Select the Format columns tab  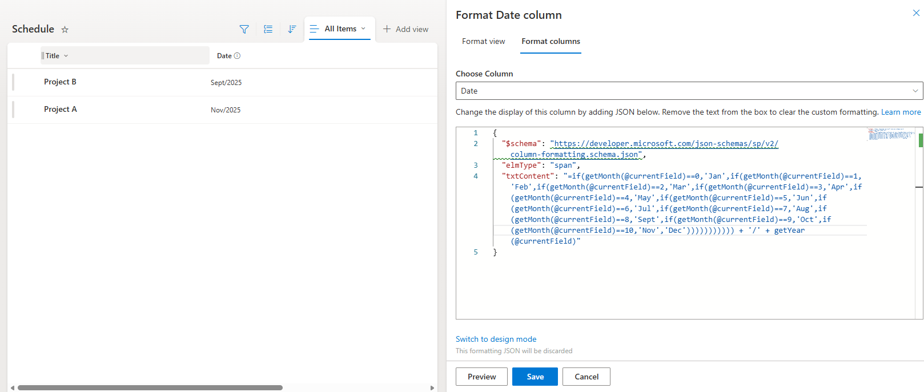pyautogui.click(x=551, y=41)
